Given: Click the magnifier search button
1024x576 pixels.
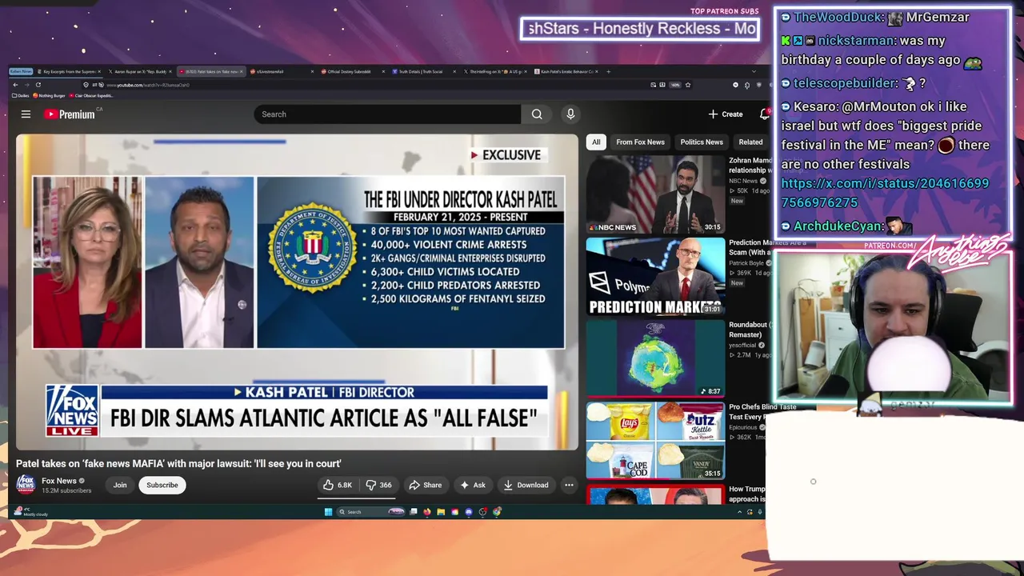Looking at the screenshot, I should click(537, 114).
